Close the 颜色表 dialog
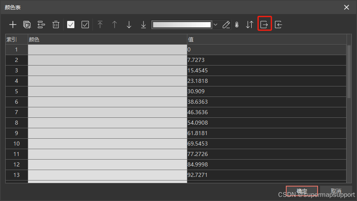The height and width of the screenshot is (201, 357). click(347, 7)
